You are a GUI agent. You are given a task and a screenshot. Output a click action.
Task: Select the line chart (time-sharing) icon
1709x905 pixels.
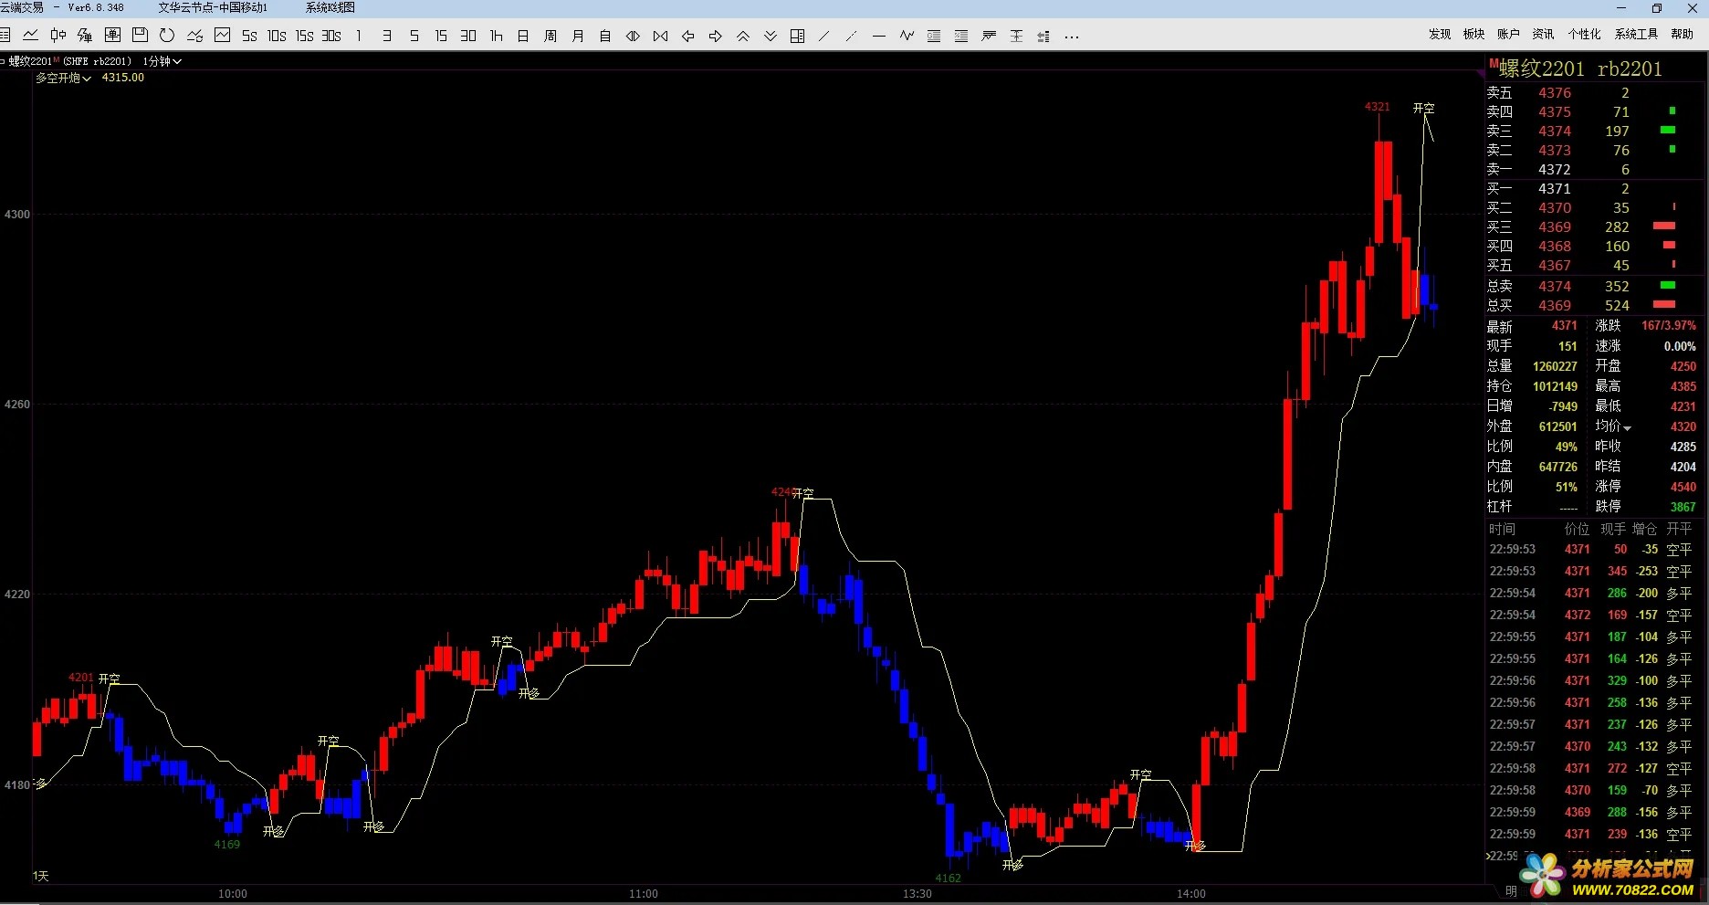pyautogui.click(x=30, y=36)
